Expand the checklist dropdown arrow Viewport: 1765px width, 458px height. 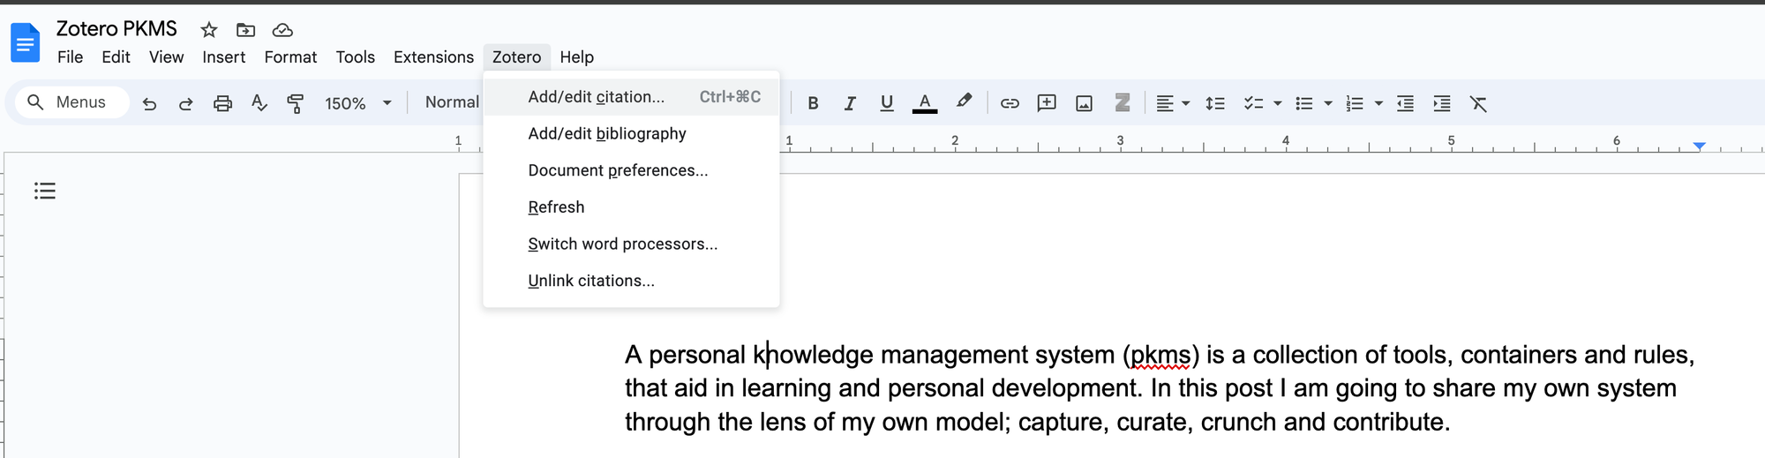click(x=1277, y=104)
